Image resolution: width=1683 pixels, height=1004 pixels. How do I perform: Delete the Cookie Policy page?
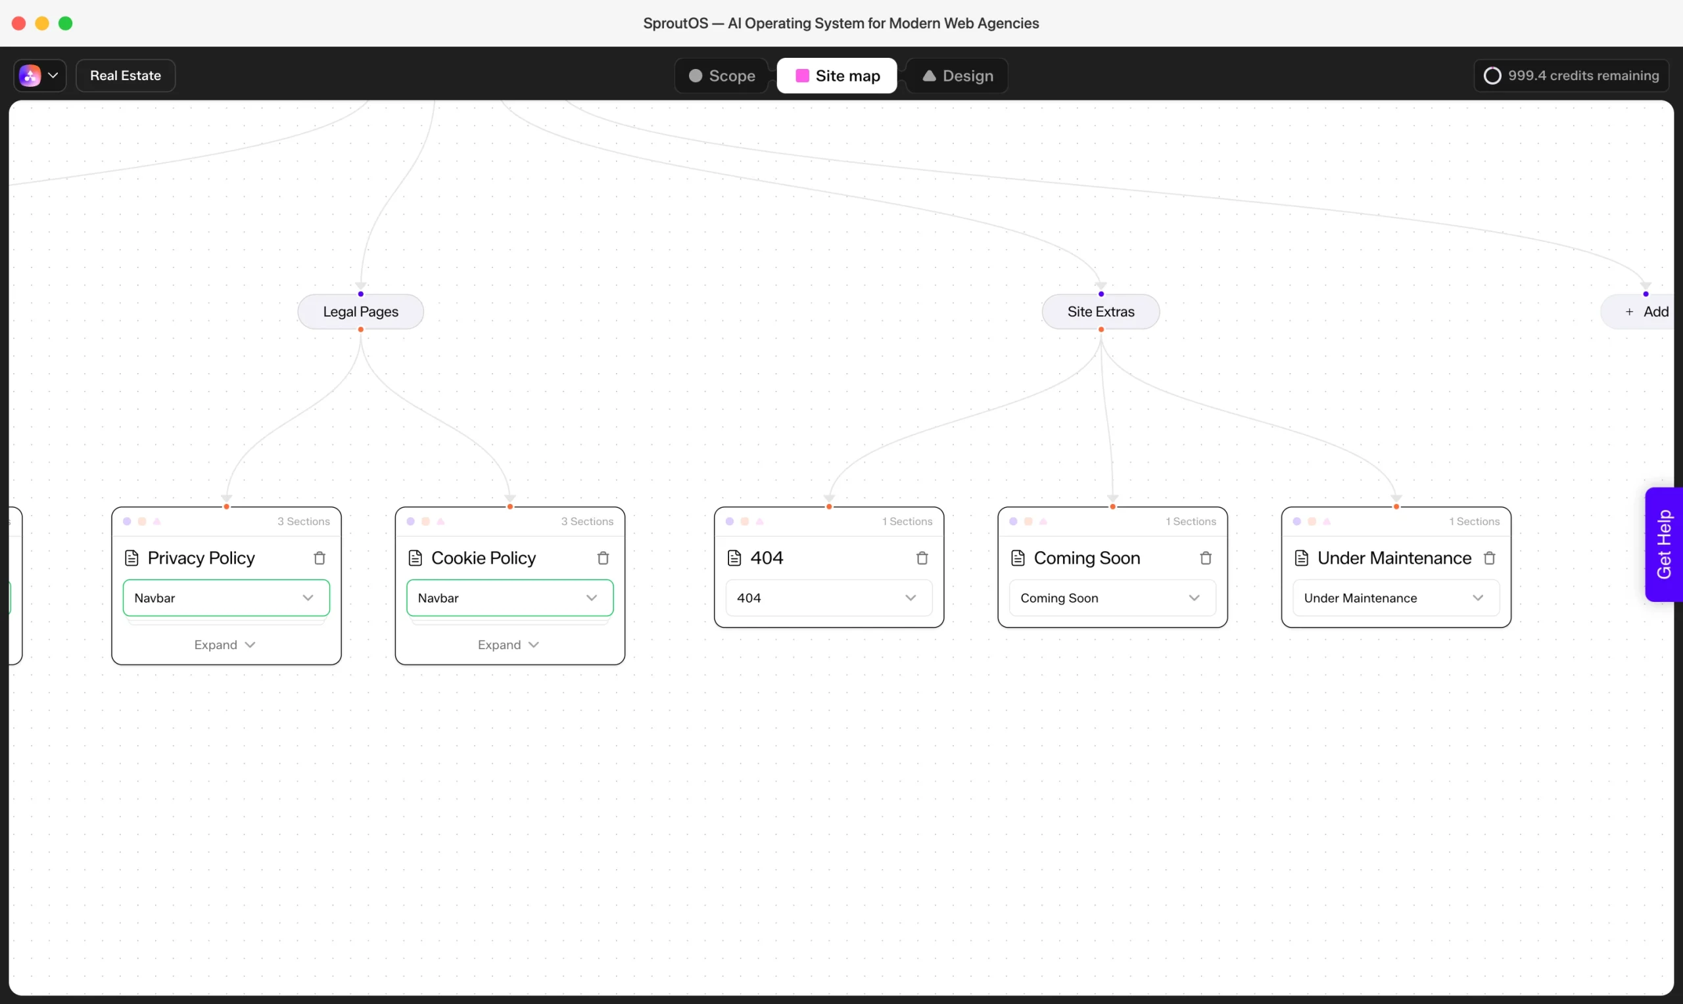pos(603,558)
